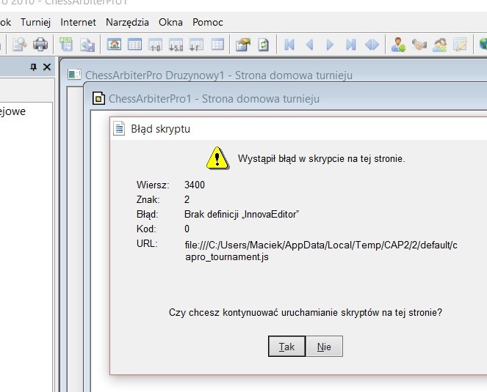Click the Błąd skryptu dialog title
Screen dimensions: 487x392
pos(161,129)
